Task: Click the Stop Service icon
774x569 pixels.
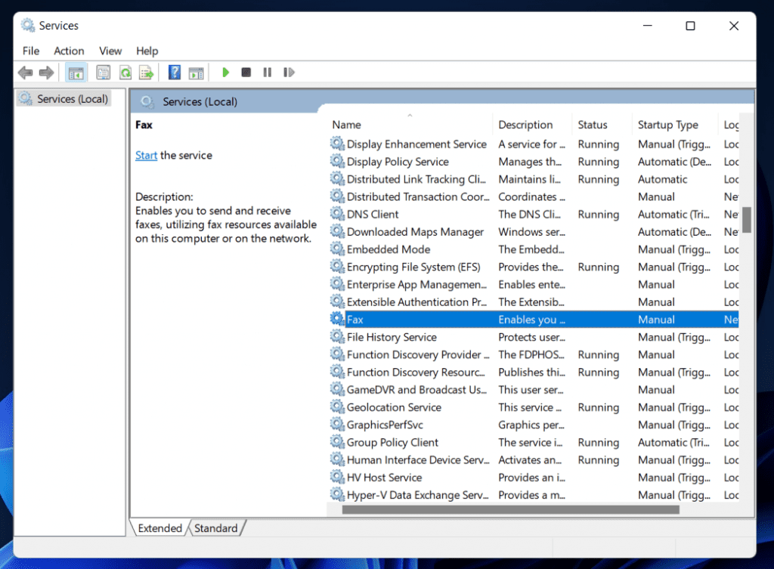Action: 246,72
